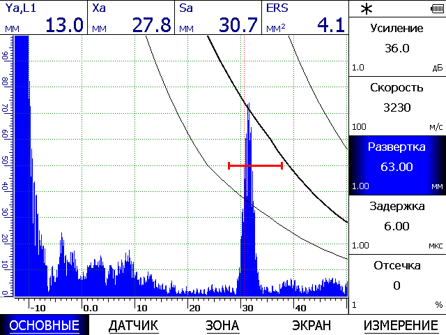
Task: Open the ЗОНА menu tab
Action: [x=222, y=325]
